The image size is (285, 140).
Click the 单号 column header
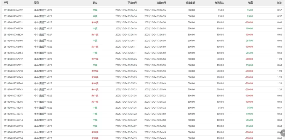pos(6,2)
